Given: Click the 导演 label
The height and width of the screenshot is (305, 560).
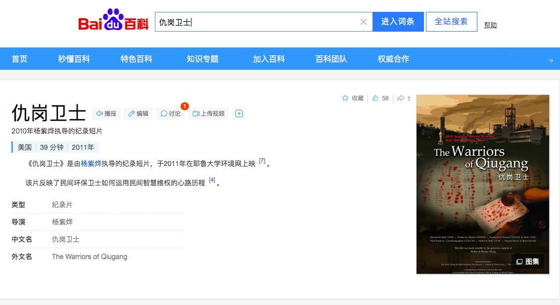Looking at the screenshot, I should 18,222.
